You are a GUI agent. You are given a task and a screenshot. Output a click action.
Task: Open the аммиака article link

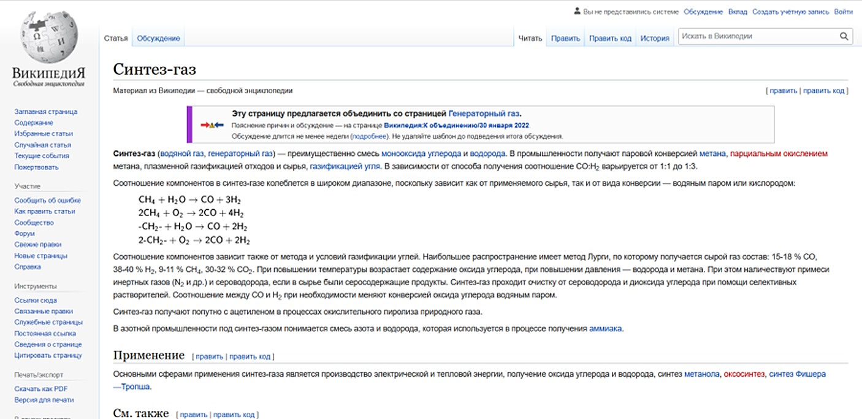pyautogui.click(x=605, y=329)
